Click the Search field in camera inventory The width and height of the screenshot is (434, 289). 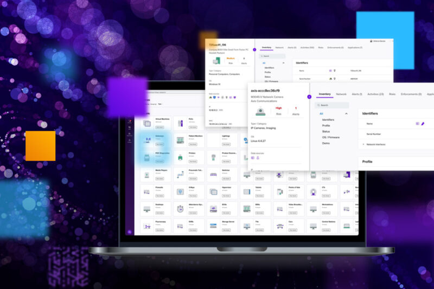(x=332, y=105)
